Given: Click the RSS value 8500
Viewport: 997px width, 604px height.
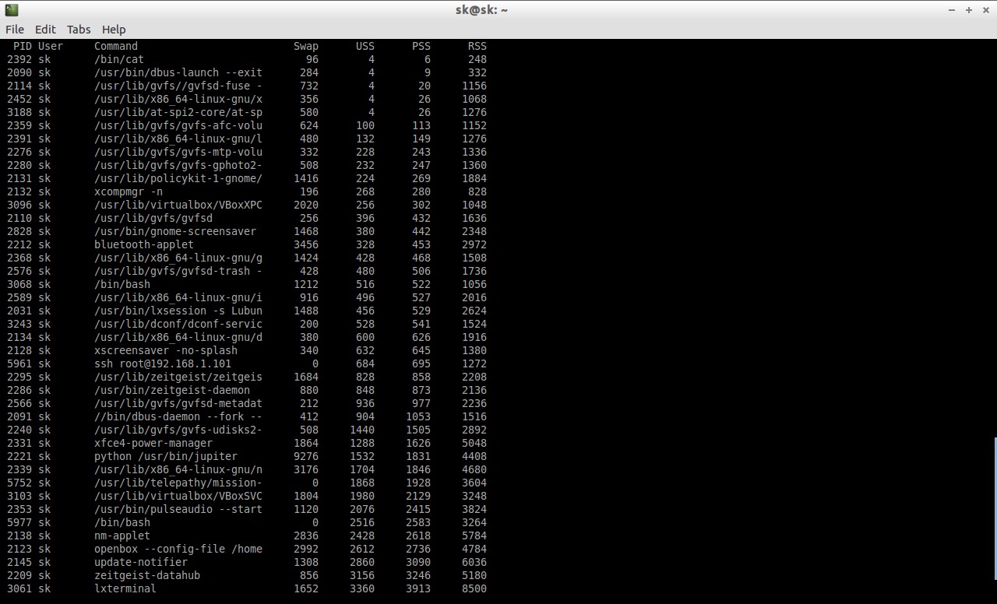Looking at the screenshot, I should click(474, 588).
